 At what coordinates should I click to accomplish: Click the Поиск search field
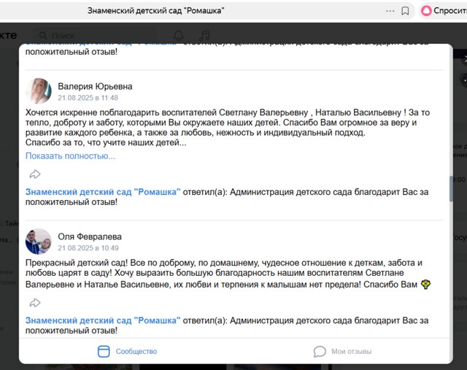click(94, 36)
